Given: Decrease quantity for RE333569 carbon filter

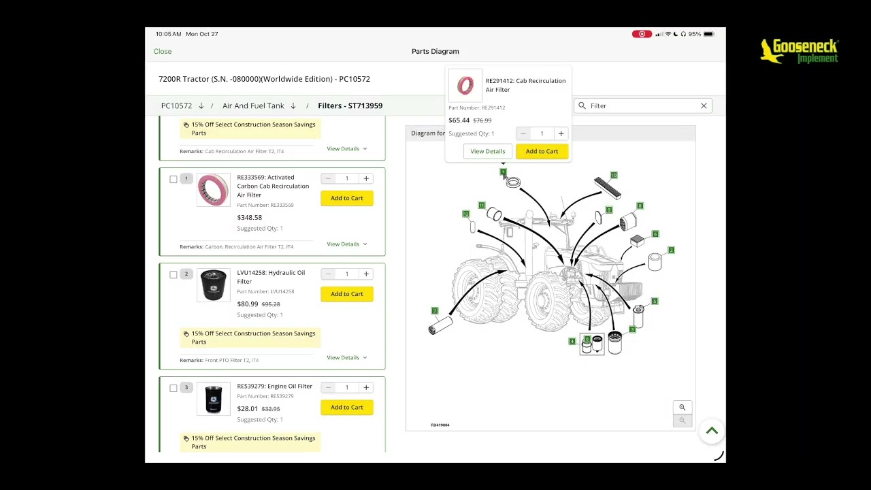Looking at the screenshot, I should tap(328, 179).
